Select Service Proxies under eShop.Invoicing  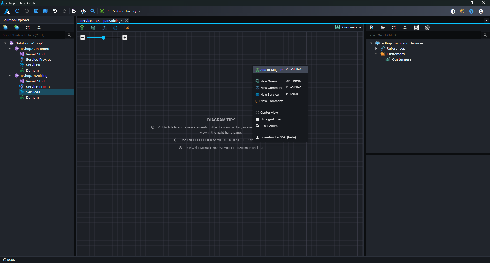(x=38, y=87)
